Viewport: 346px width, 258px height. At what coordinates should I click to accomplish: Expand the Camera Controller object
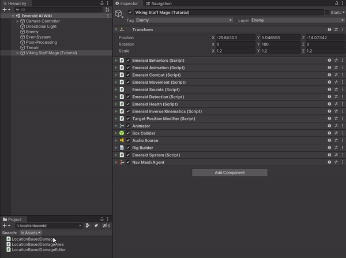pyautogui.click(x=18, y=21)
